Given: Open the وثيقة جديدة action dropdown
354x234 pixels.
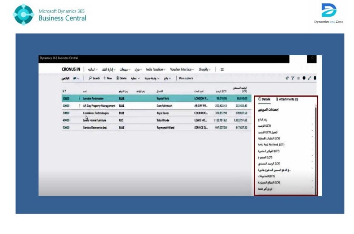Looking at the screenshot, I should pos(152,78).
